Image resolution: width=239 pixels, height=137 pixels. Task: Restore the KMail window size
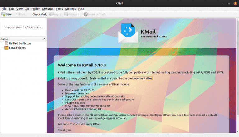point(229,4)
